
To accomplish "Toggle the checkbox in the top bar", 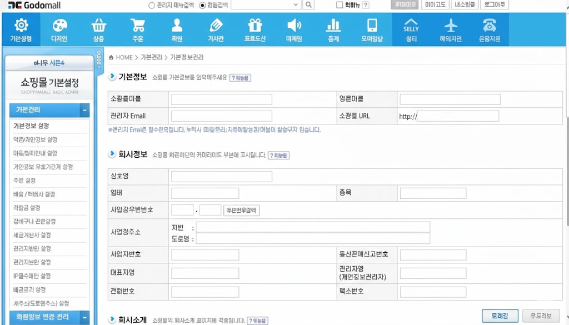I will pos(340,5).
